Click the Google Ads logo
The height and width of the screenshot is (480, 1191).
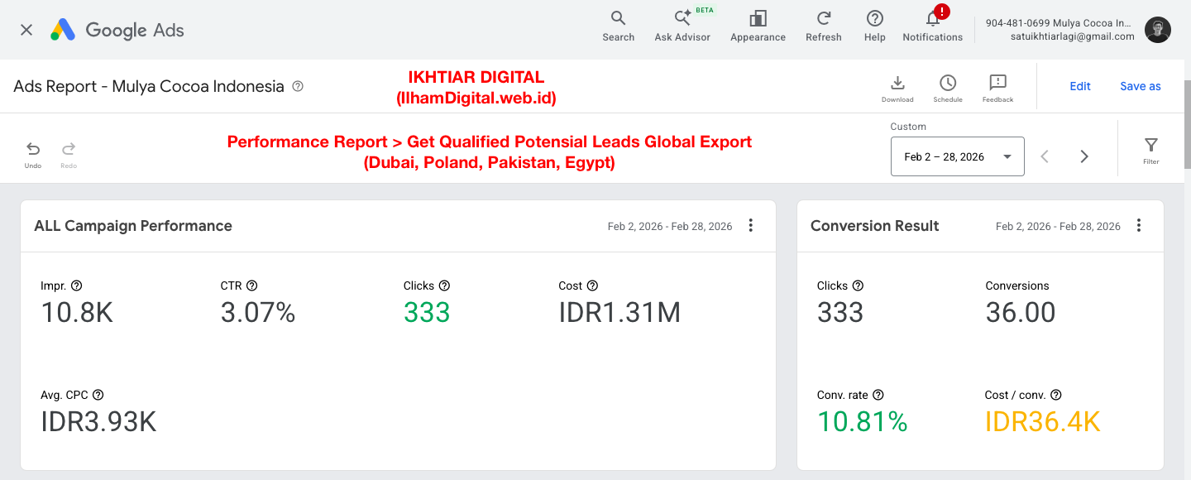[117, 31]
